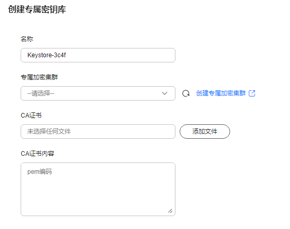Open the 专属加密集群 selection dropdown
290x229 pixels.
(x=98, y=93)
